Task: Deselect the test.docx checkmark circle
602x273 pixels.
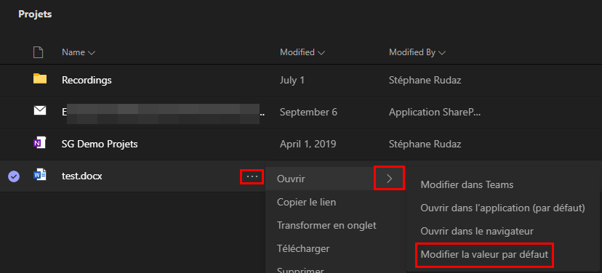Action: click(x=14, y=176)
